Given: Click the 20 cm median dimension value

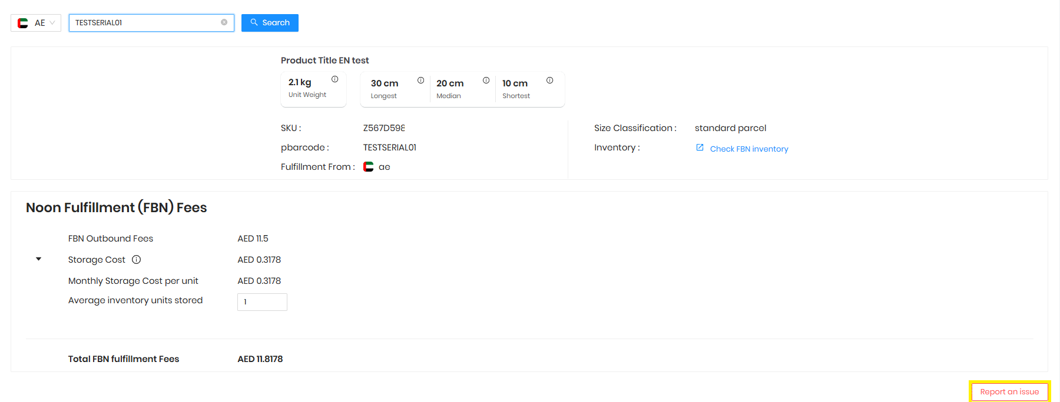Looking at the screenshot, I should coord(450,83).
